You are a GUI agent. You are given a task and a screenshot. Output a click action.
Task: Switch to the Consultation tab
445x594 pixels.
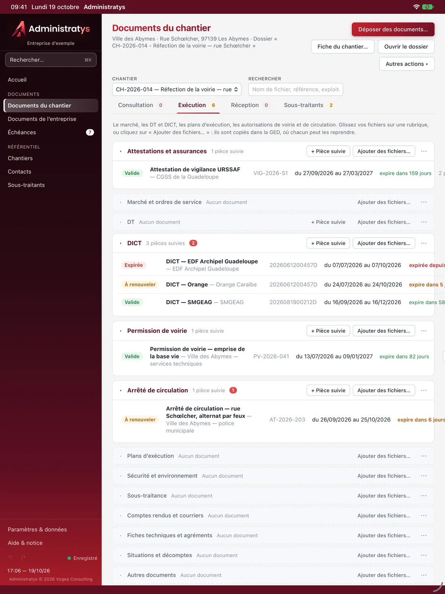pos(140,105)
